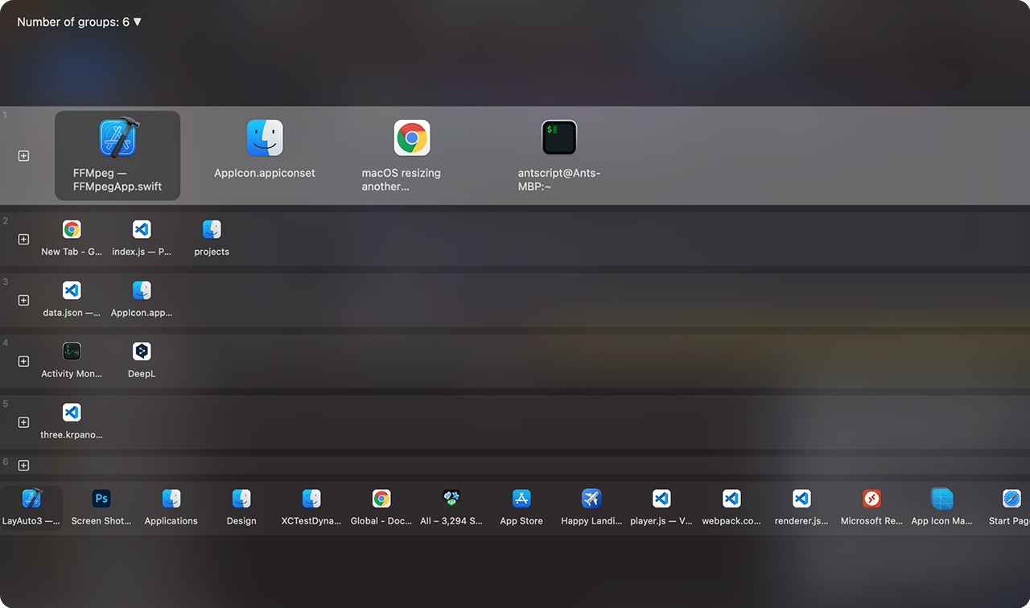Open the VS Code webpack.co window

pos(731,507)
